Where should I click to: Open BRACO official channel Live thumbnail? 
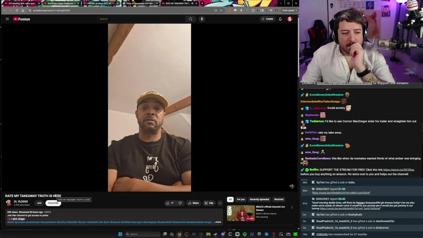241,213
